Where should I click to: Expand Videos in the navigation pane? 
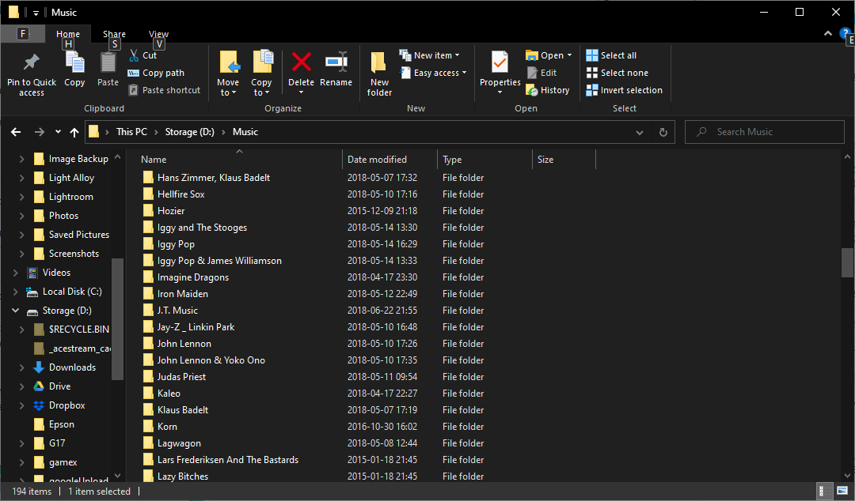pos(15,273)
